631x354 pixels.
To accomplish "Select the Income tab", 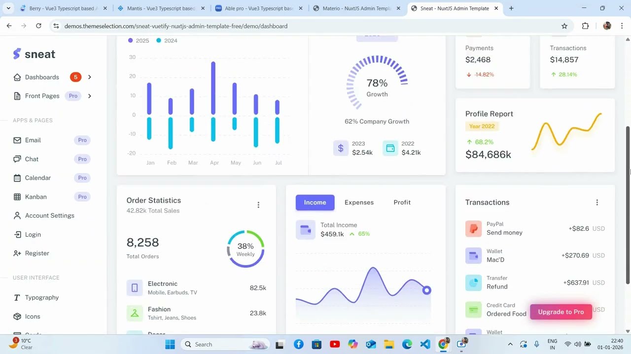I will click(315, 203).
